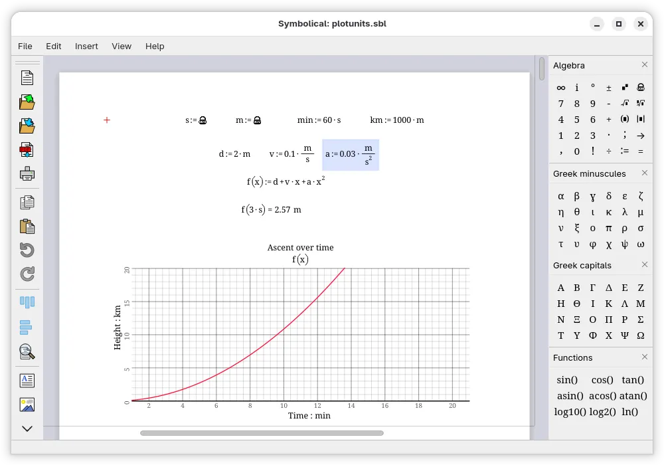
Task: Insert parentheses template
Action: (x=625, y=119)
